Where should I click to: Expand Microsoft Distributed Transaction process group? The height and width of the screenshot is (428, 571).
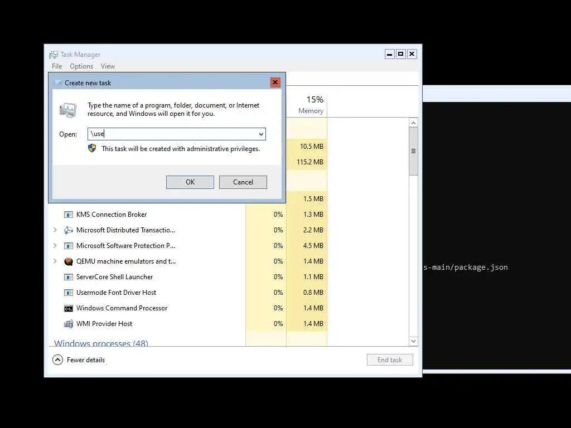pyautogui.click(x=55, y=230)
